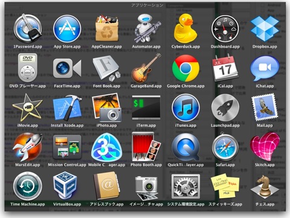Open the Font Book icon
290x218 pixels.
106,68
